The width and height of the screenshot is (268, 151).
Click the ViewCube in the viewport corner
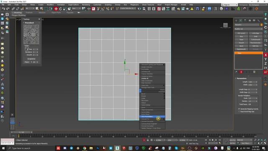pos(225,25)
